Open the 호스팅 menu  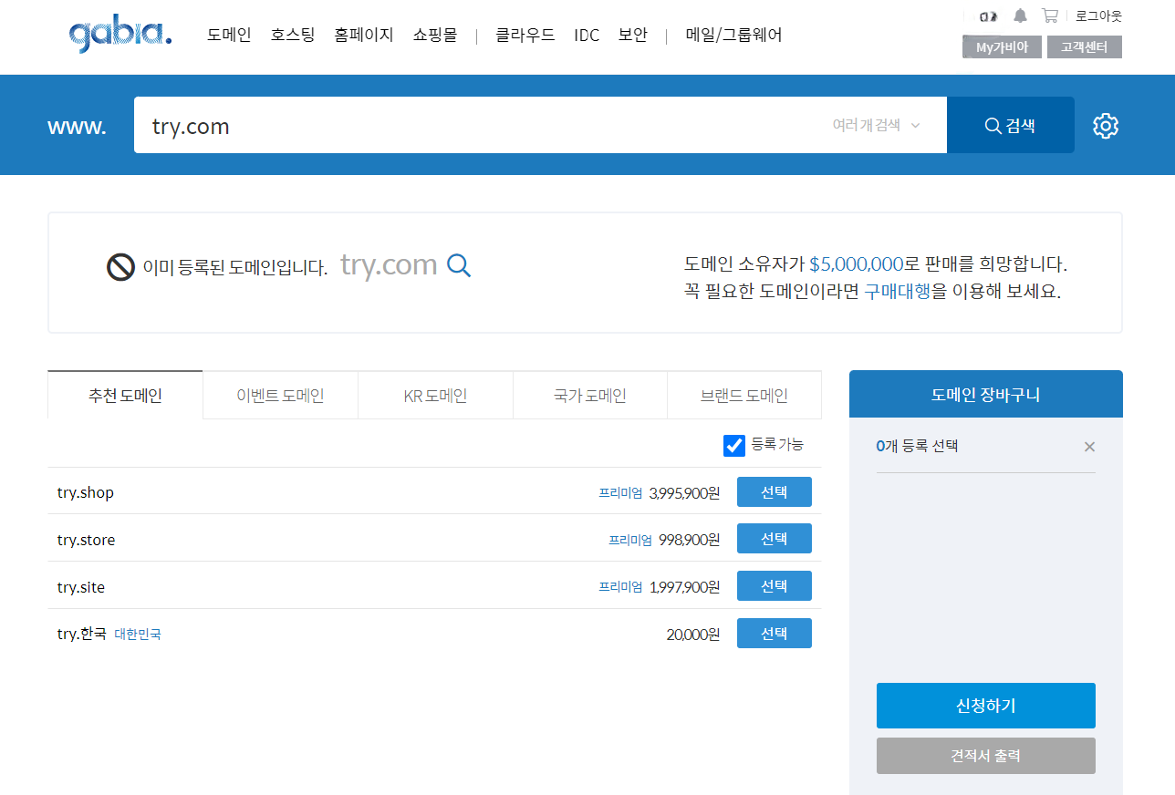[293, 36]
